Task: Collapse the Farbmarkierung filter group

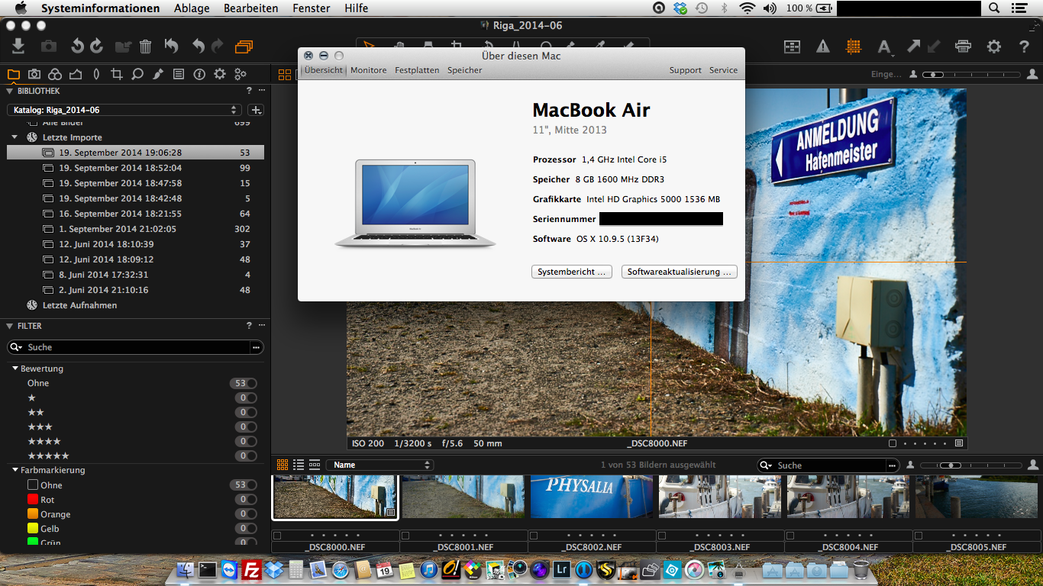Action: point(15,470)
